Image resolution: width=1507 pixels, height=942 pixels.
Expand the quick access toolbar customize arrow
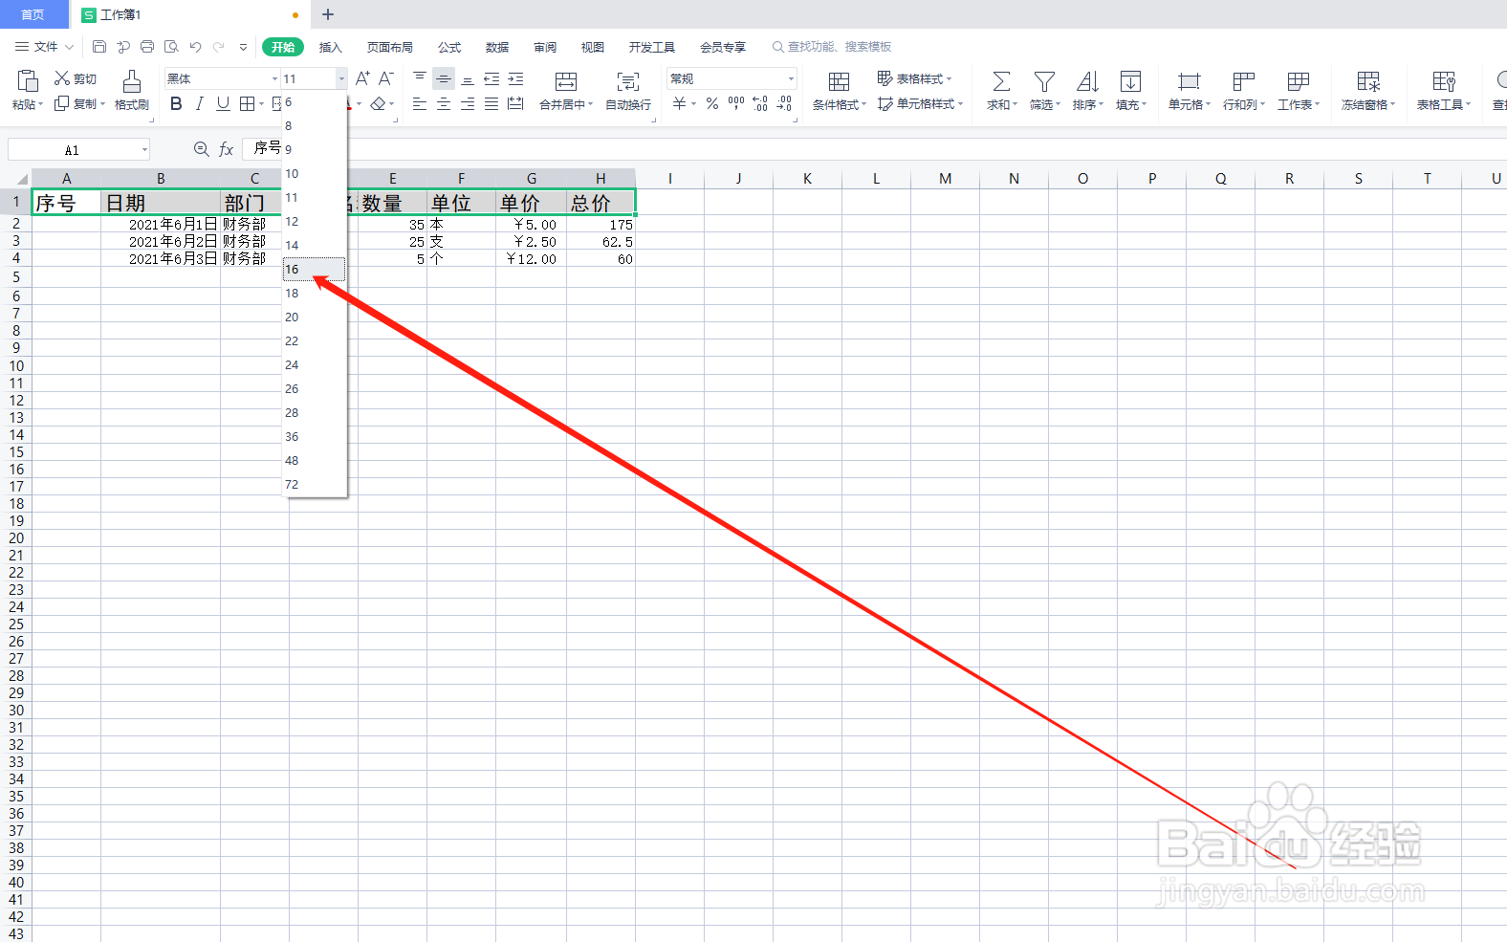243,46
